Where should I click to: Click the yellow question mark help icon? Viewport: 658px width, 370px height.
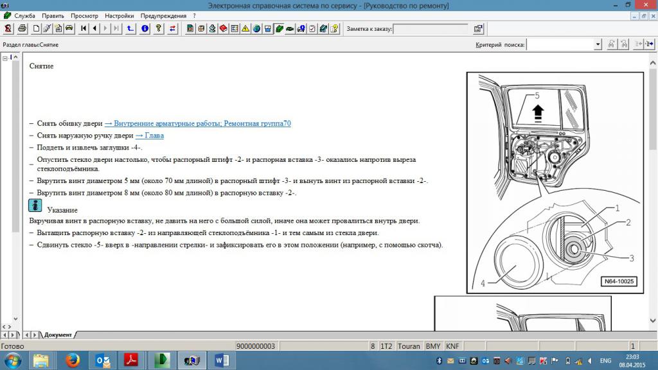159,28
